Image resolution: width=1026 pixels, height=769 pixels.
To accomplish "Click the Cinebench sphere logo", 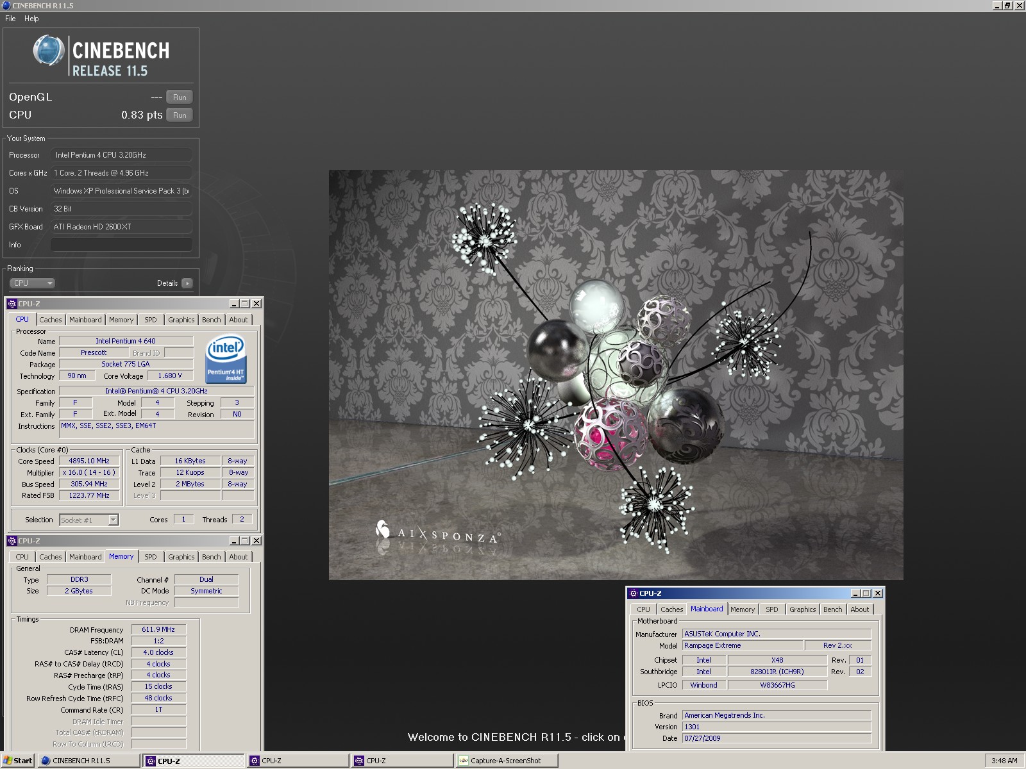I will point(49,51).
